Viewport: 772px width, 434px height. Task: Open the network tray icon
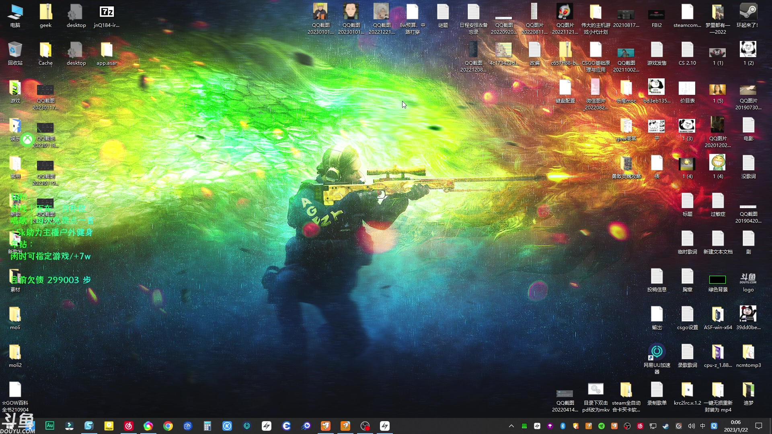653,426
